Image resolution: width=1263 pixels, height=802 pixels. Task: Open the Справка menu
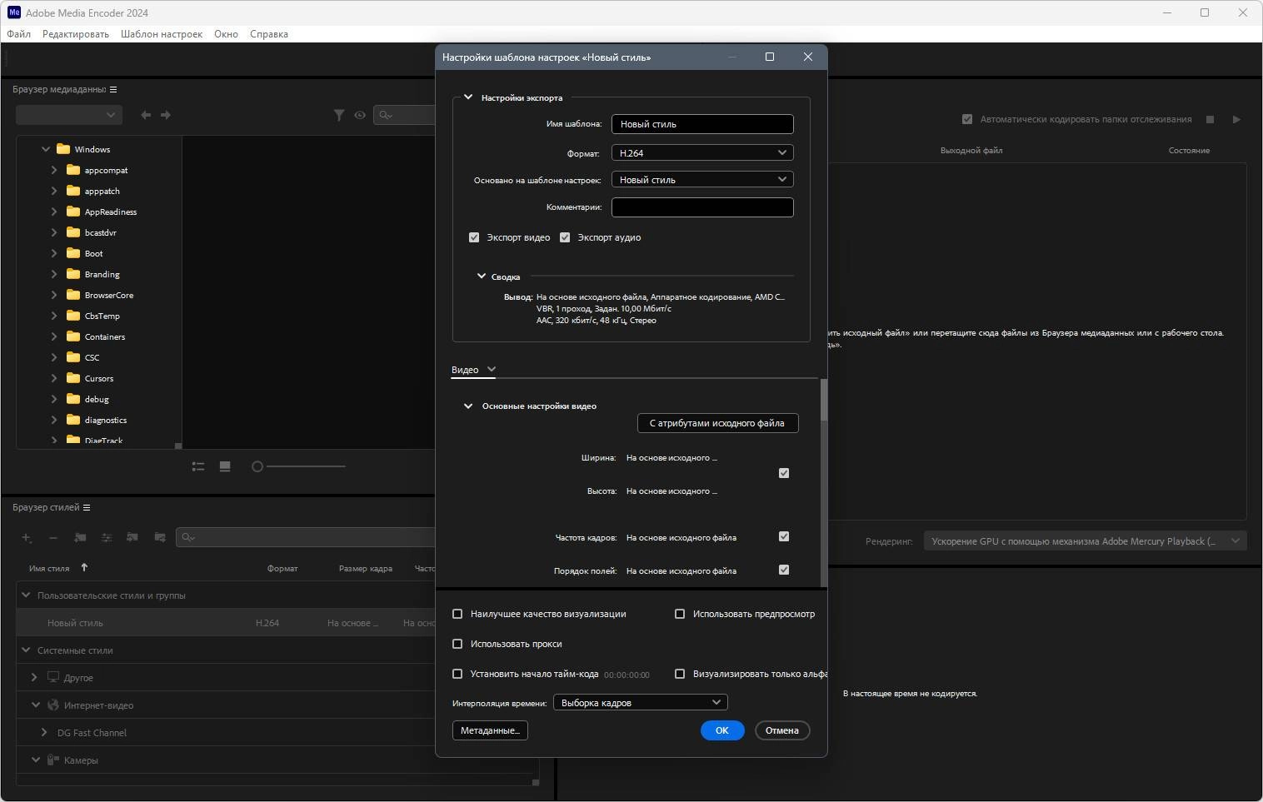[269, 34]
